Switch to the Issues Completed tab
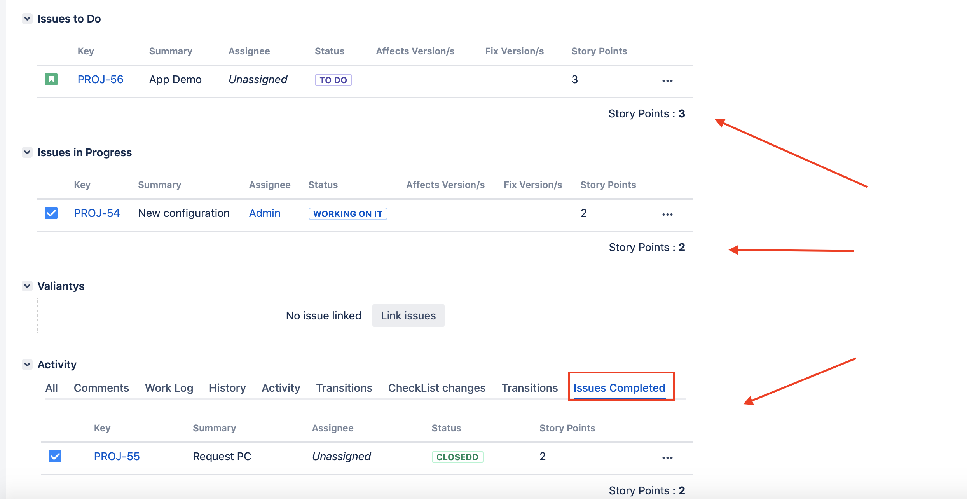This screenshot has height=499, width=967. (619, 388)
